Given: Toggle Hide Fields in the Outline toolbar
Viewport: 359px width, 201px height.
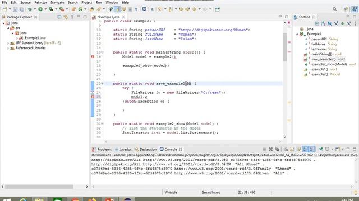Looking at the screenshot, I should (329, 23).
